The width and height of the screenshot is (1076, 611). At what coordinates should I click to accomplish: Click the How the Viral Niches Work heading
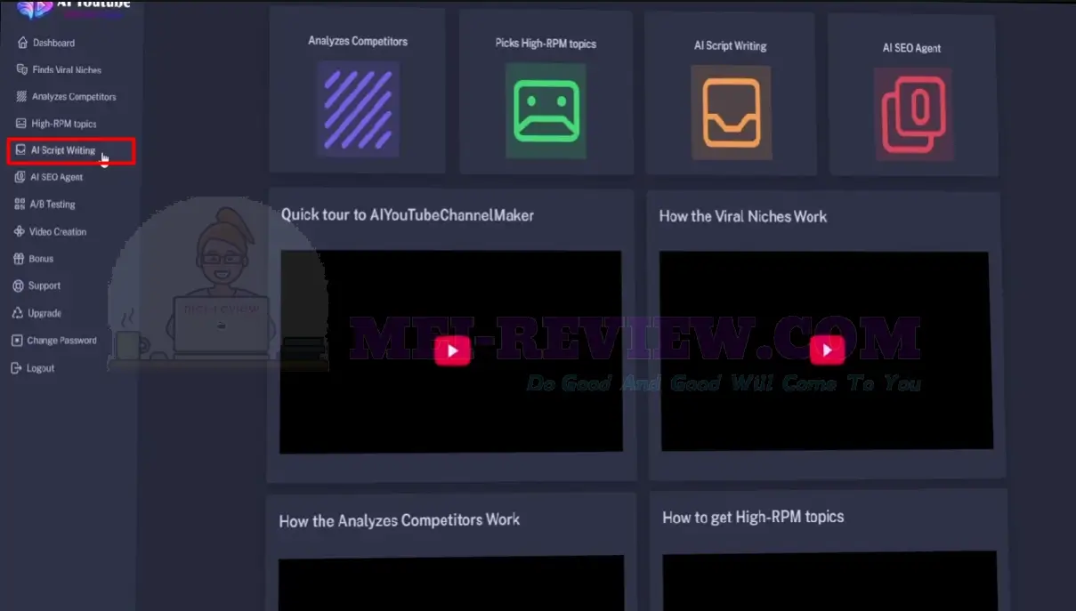click(743, 216)
